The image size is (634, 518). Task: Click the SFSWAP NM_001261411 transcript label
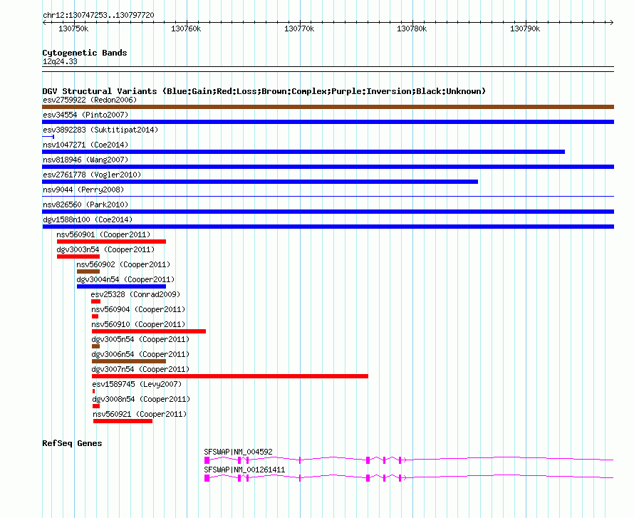click(x=244, y=470)
